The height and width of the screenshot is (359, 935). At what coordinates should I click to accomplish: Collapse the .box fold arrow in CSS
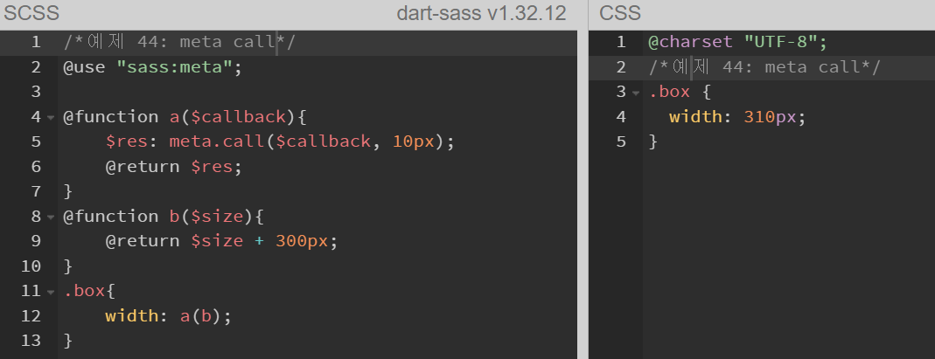coord(636,93)
